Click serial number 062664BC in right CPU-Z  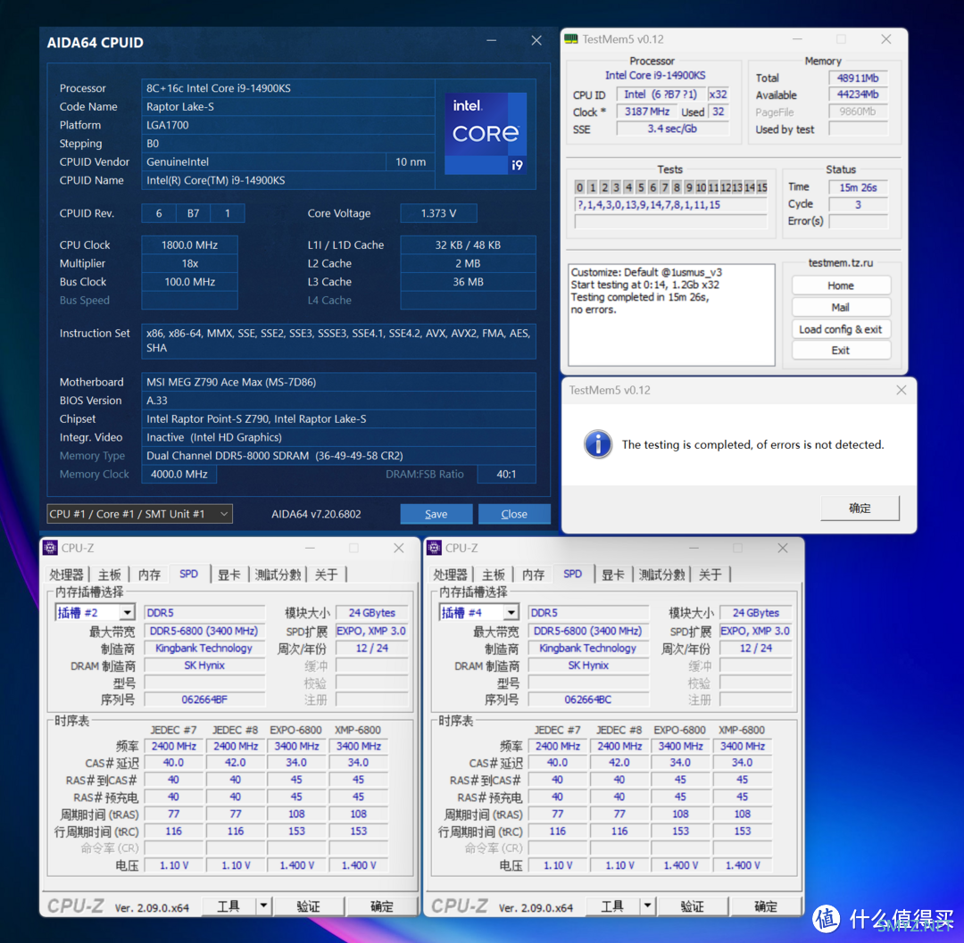pos(588,699)
